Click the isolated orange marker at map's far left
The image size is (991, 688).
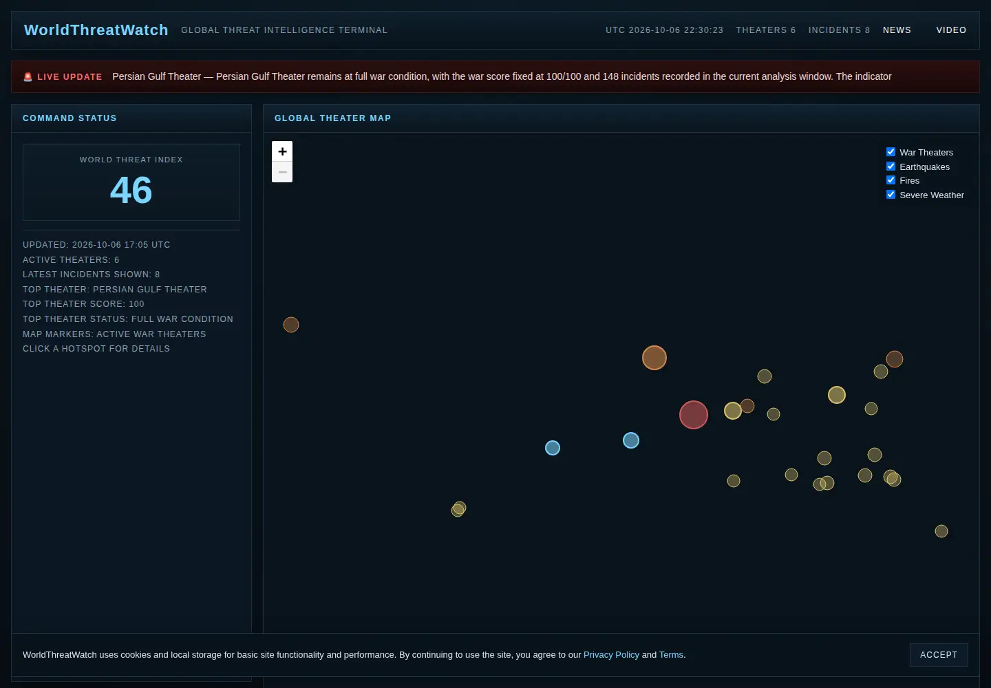tap(291, 325)
